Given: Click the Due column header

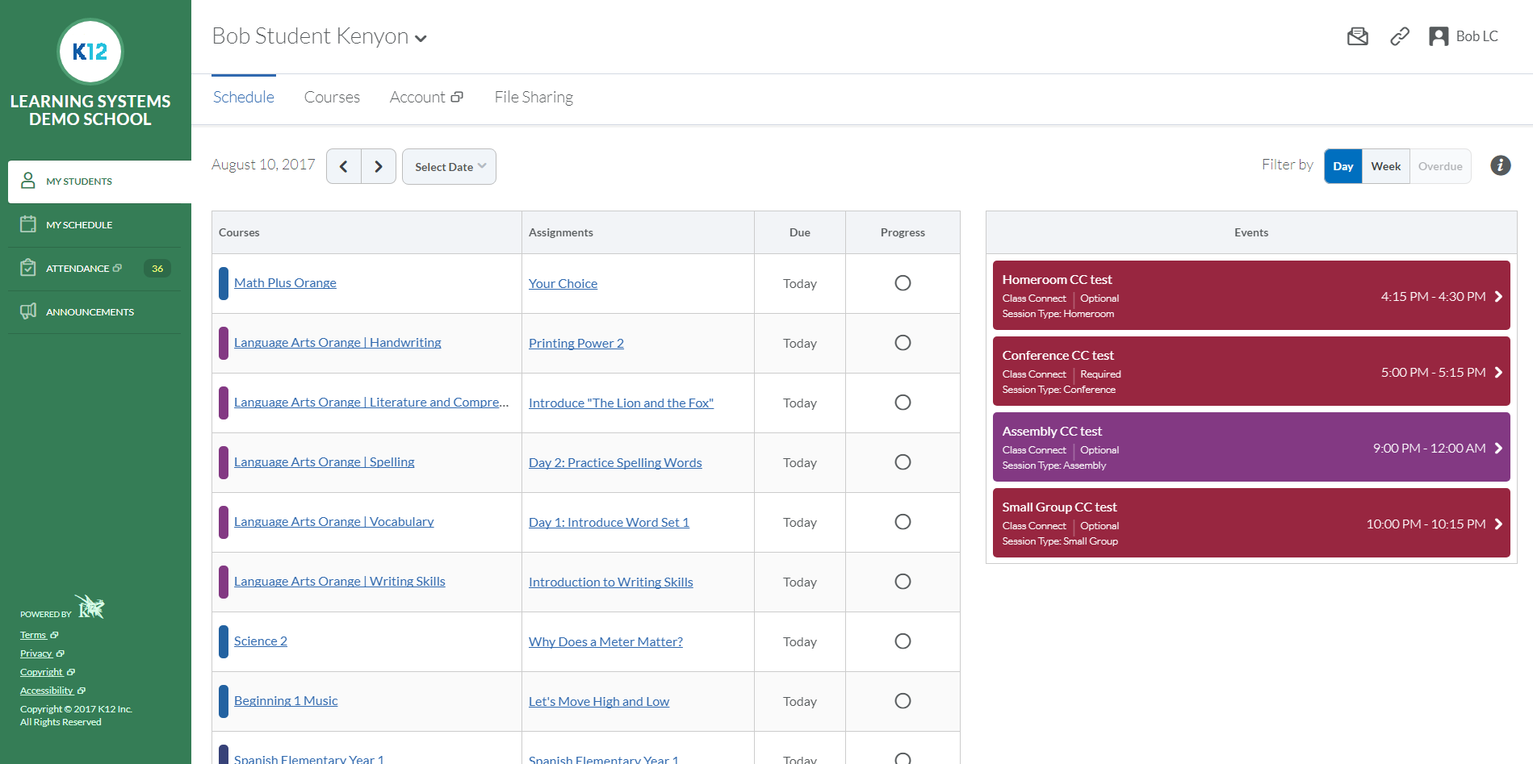Looking at the screenshot, I should coord(800,232).
